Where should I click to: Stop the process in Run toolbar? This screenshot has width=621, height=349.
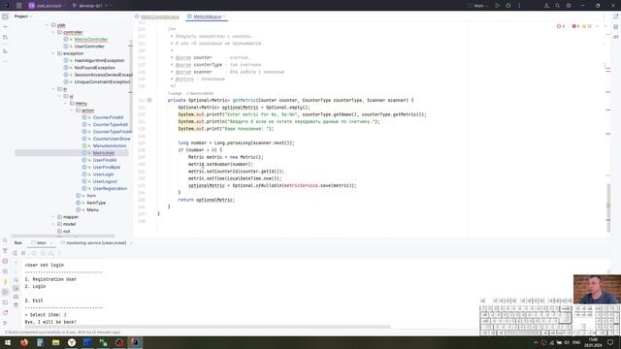click(x=23, y=253)
